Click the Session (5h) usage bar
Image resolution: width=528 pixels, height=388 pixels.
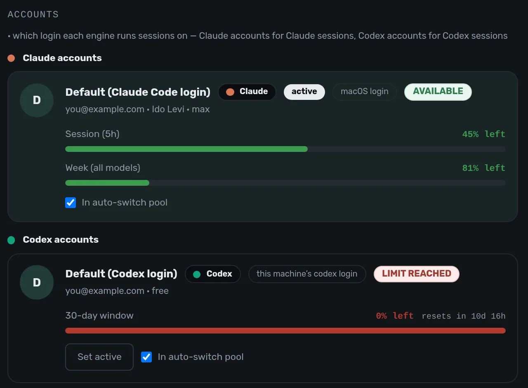click(x=285, y=149)
